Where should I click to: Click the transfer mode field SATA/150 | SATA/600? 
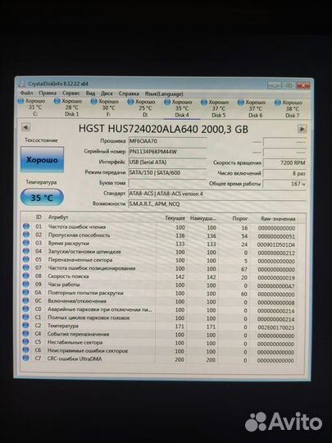pyautogui.click(x=167, y=172)
